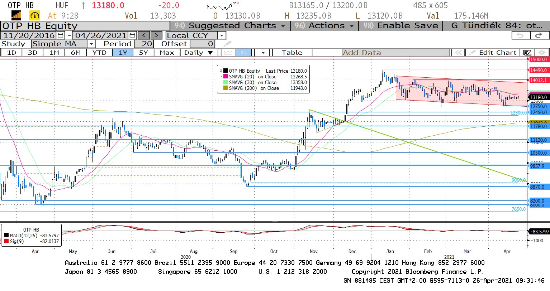Viewport: 550px width, 291px height.
Task: Open the Simple MA study dropdown
Action: click(91, 44)
